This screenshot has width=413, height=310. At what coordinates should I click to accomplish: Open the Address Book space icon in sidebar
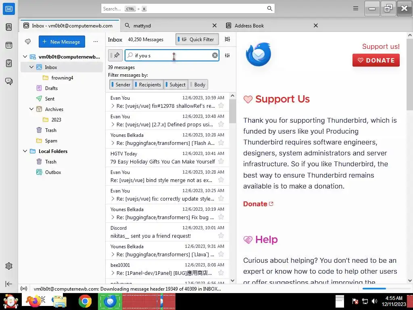click(9, 27)
